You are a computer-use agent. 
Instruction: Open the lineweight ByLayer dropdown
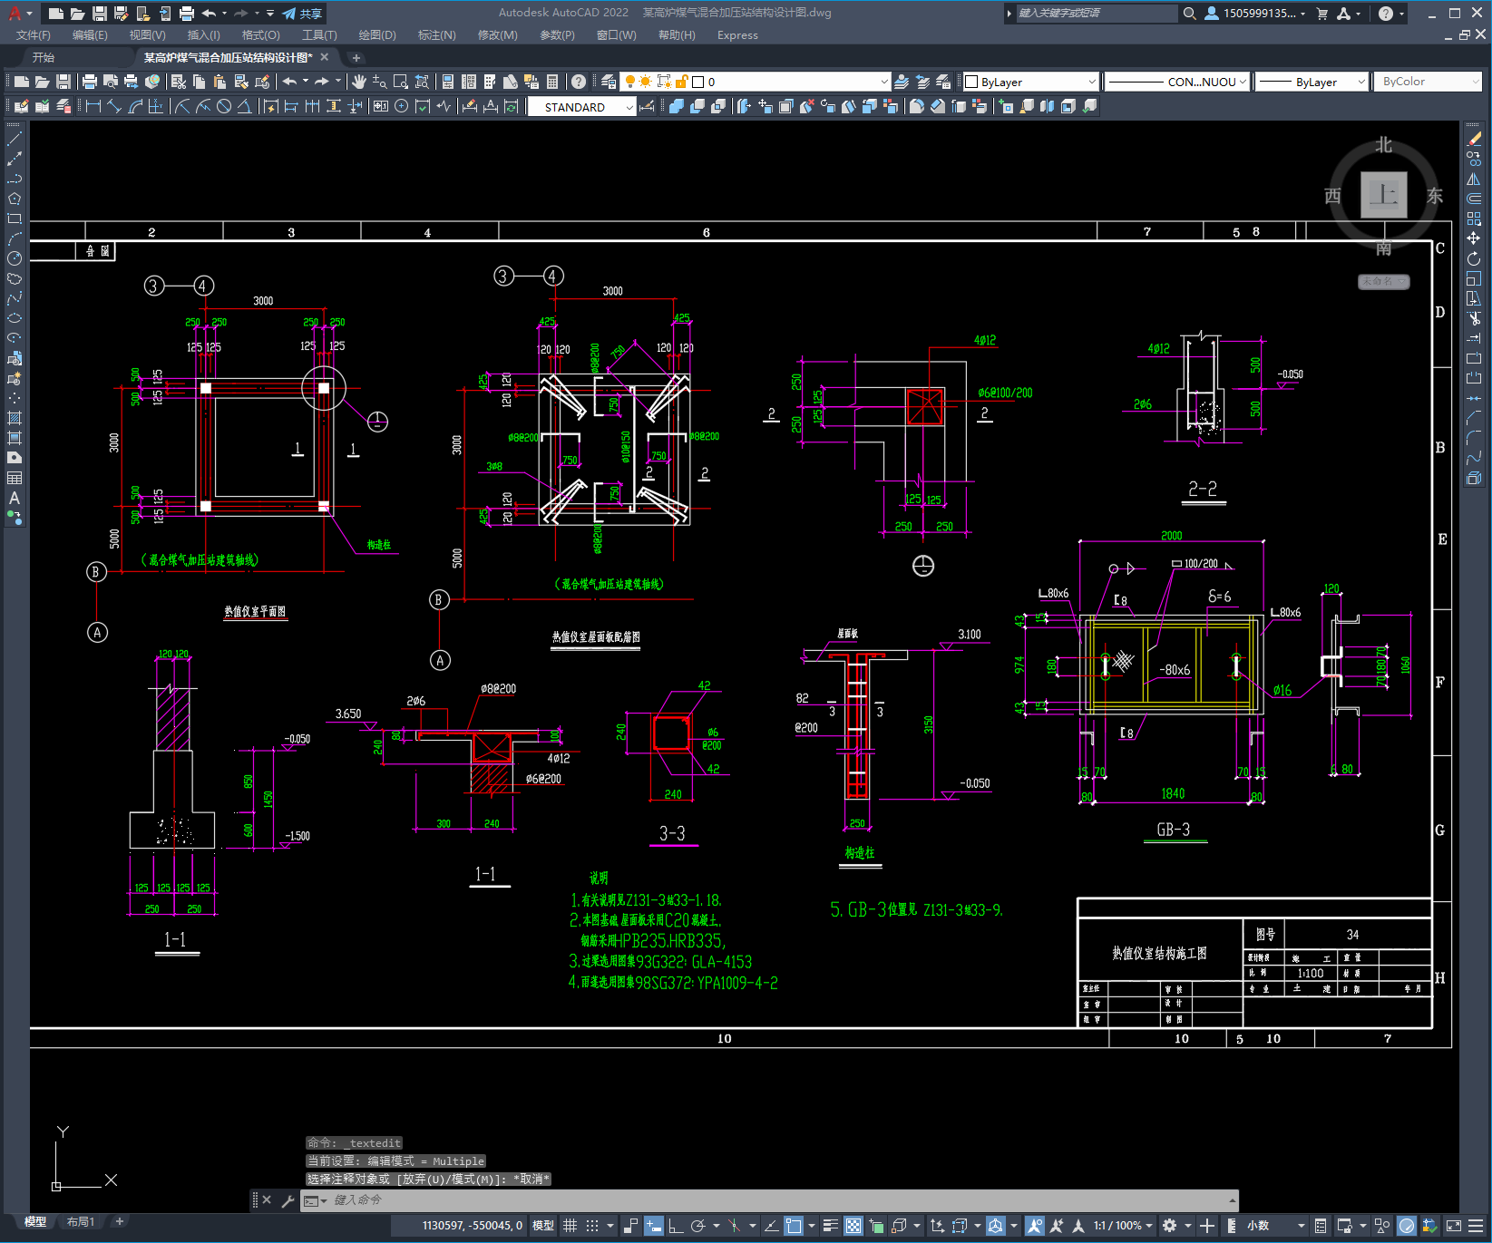point(1312,82)
